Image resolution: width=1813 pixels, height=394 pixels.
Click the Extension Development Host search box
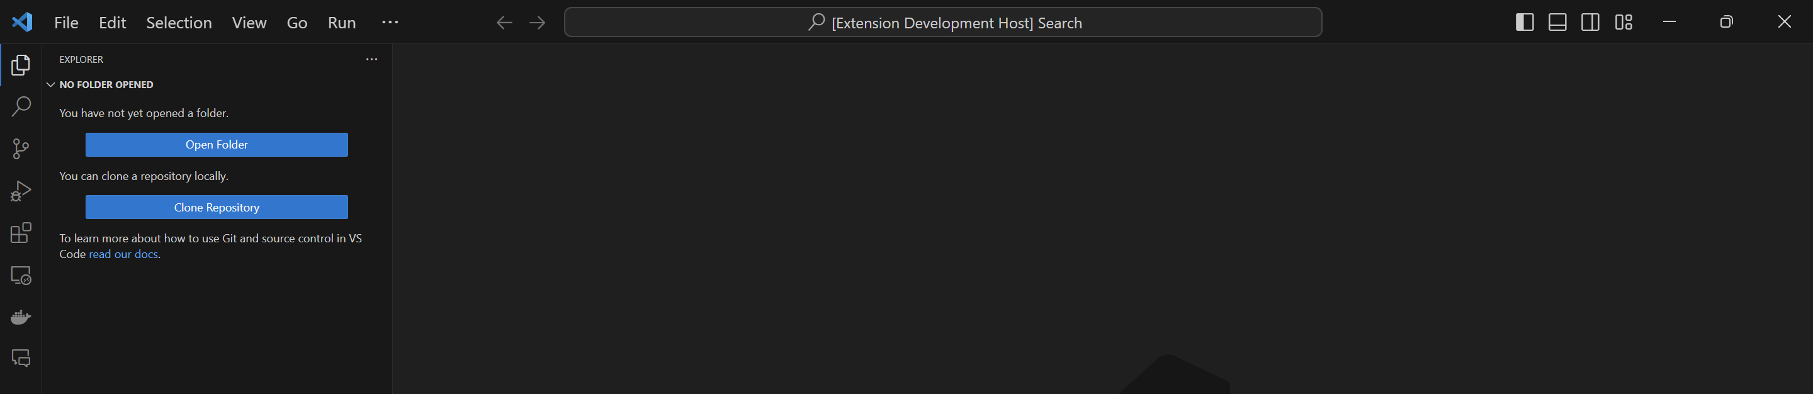point(942,23)
